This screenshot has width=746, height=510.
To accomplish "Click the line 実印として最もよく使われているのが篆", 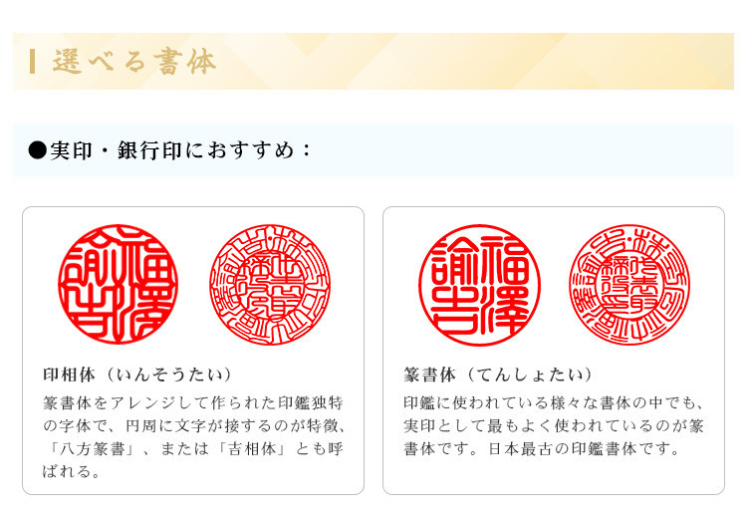I will point(554,426).
